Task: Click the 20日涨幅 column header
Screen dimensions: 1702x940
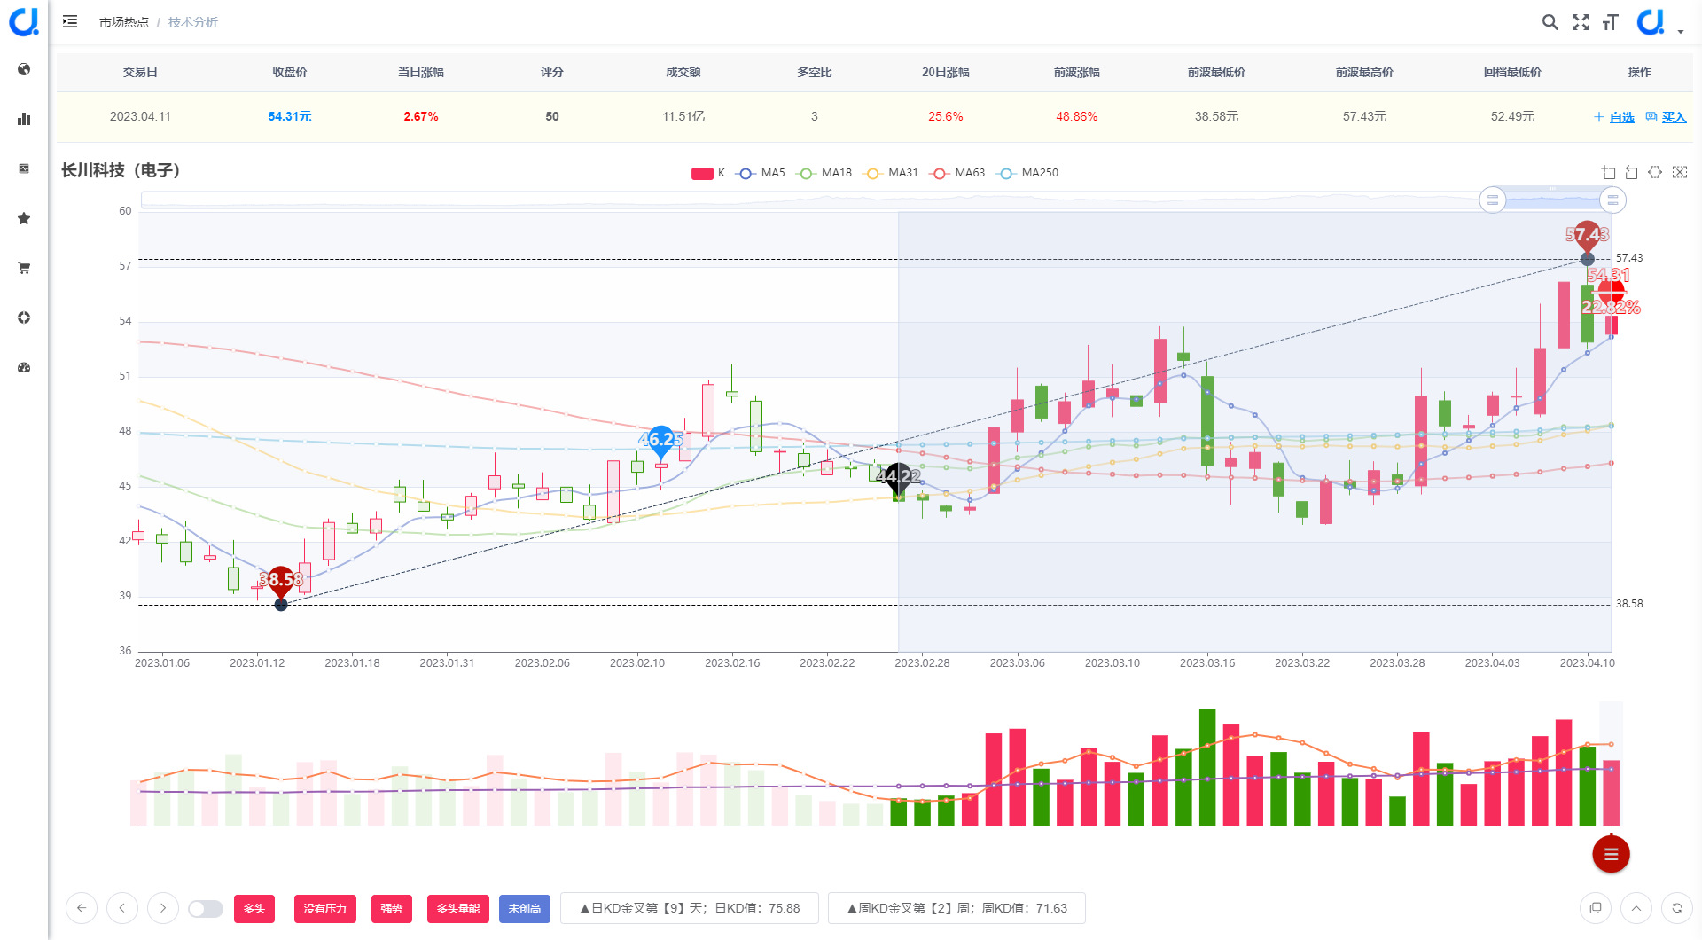Action: pos(946,72)
